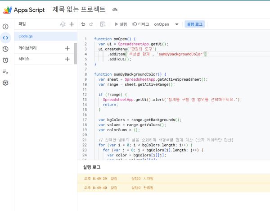Toggle the 실행 로그 button
This screenshot has width=270, height=211.
195,24
